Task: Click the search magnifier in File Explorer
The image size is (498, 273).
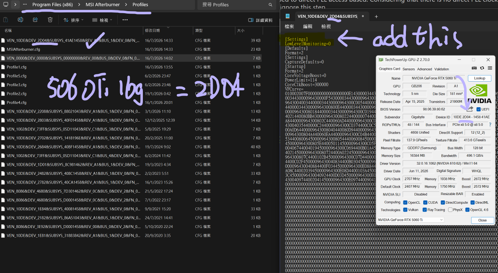Action: tap(271, 5)
